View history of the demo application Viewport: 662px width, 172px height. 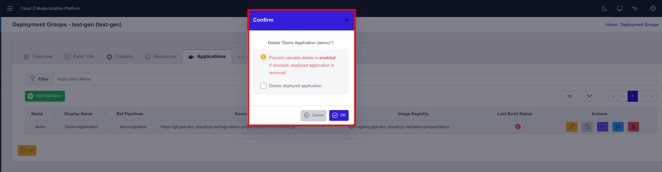tap(587, 127)
